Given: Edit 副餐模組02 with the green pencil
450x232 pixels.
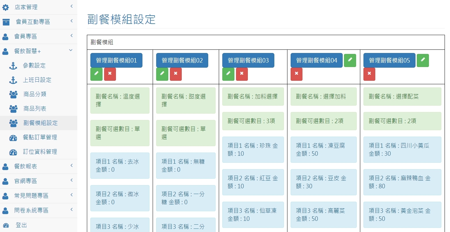Looking at the screenshot, I should tap(162, 74).
